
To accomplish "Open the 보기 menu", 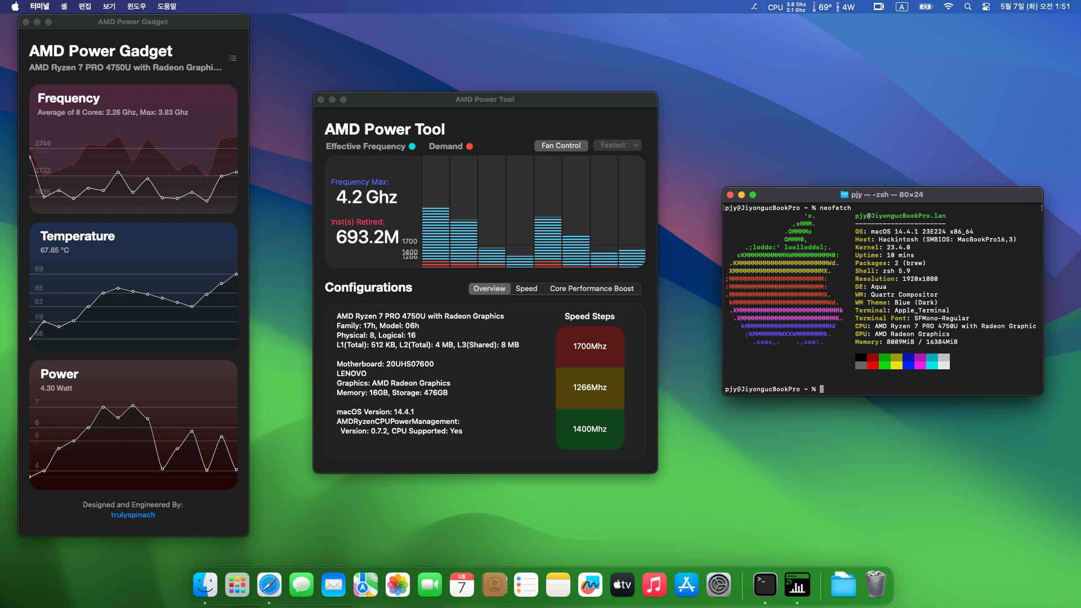I will click(x=109, y=7).
